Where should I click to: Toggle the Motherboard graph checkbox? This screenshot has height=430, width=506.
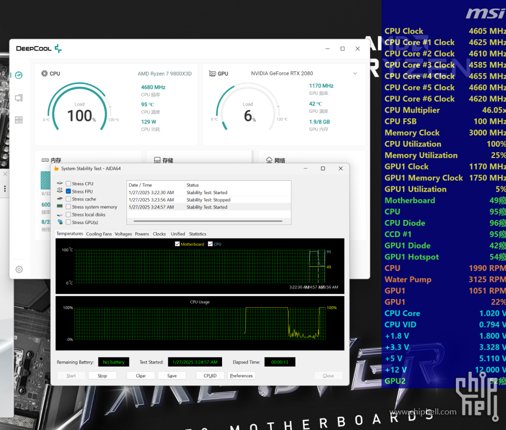pos(177,244)
